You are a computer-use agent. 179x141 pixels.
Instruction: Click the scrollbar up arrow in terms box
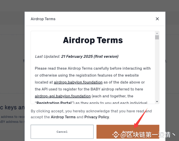tap(157, 33)
